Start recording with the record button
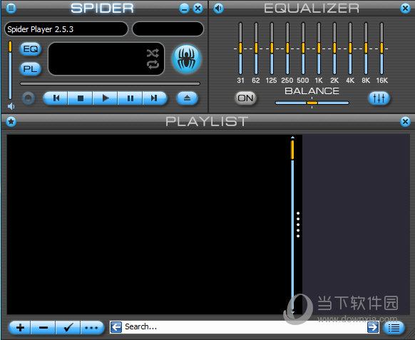Viewport: 415px width, 340px height. (29, 98)
